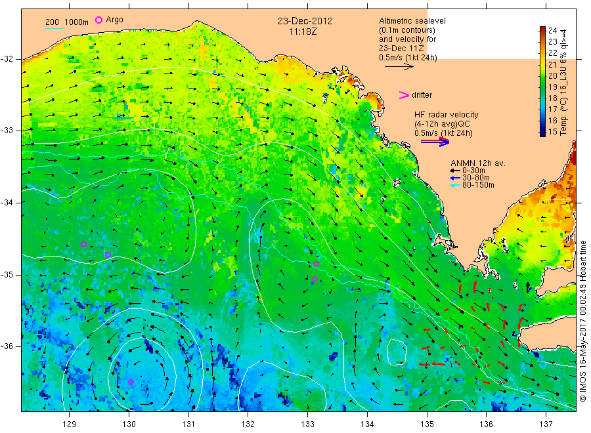Click the dark blue bottom of temperature colorbar
The image size is (591, 433).
(542, 133)
